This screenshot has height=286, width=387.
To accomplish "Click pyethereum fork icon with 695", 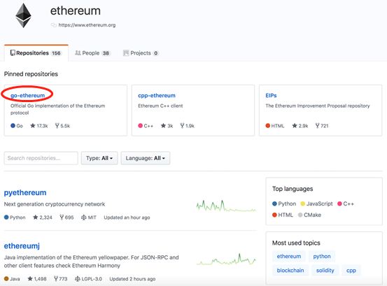I will 62,217.
